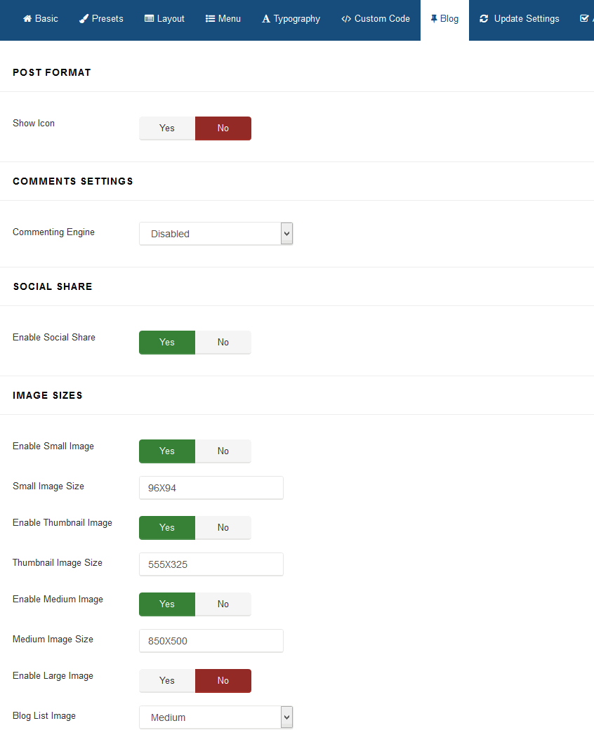Click the pushpin icon beside Blog

point(434,19)
